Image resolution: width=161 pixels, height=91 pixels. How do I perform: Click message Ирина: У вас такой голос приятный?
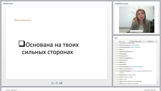[128, 81]
